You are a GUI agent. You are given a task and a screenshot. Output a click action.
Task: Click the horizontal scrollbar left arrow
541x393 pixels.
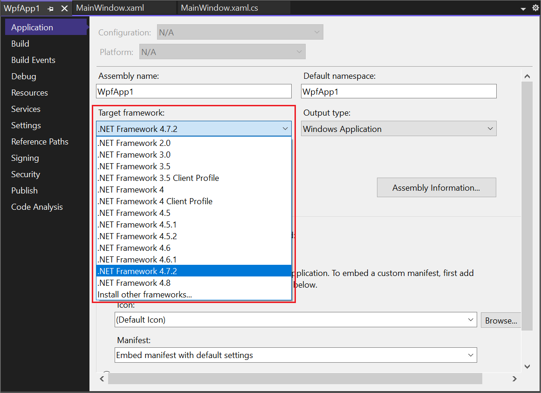click(102, 378)
